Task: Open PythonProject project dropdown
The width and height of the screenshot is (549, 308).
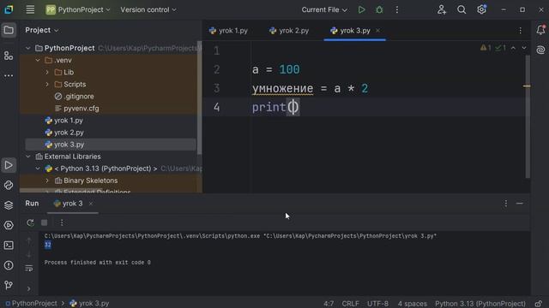Action: (78, 9)
